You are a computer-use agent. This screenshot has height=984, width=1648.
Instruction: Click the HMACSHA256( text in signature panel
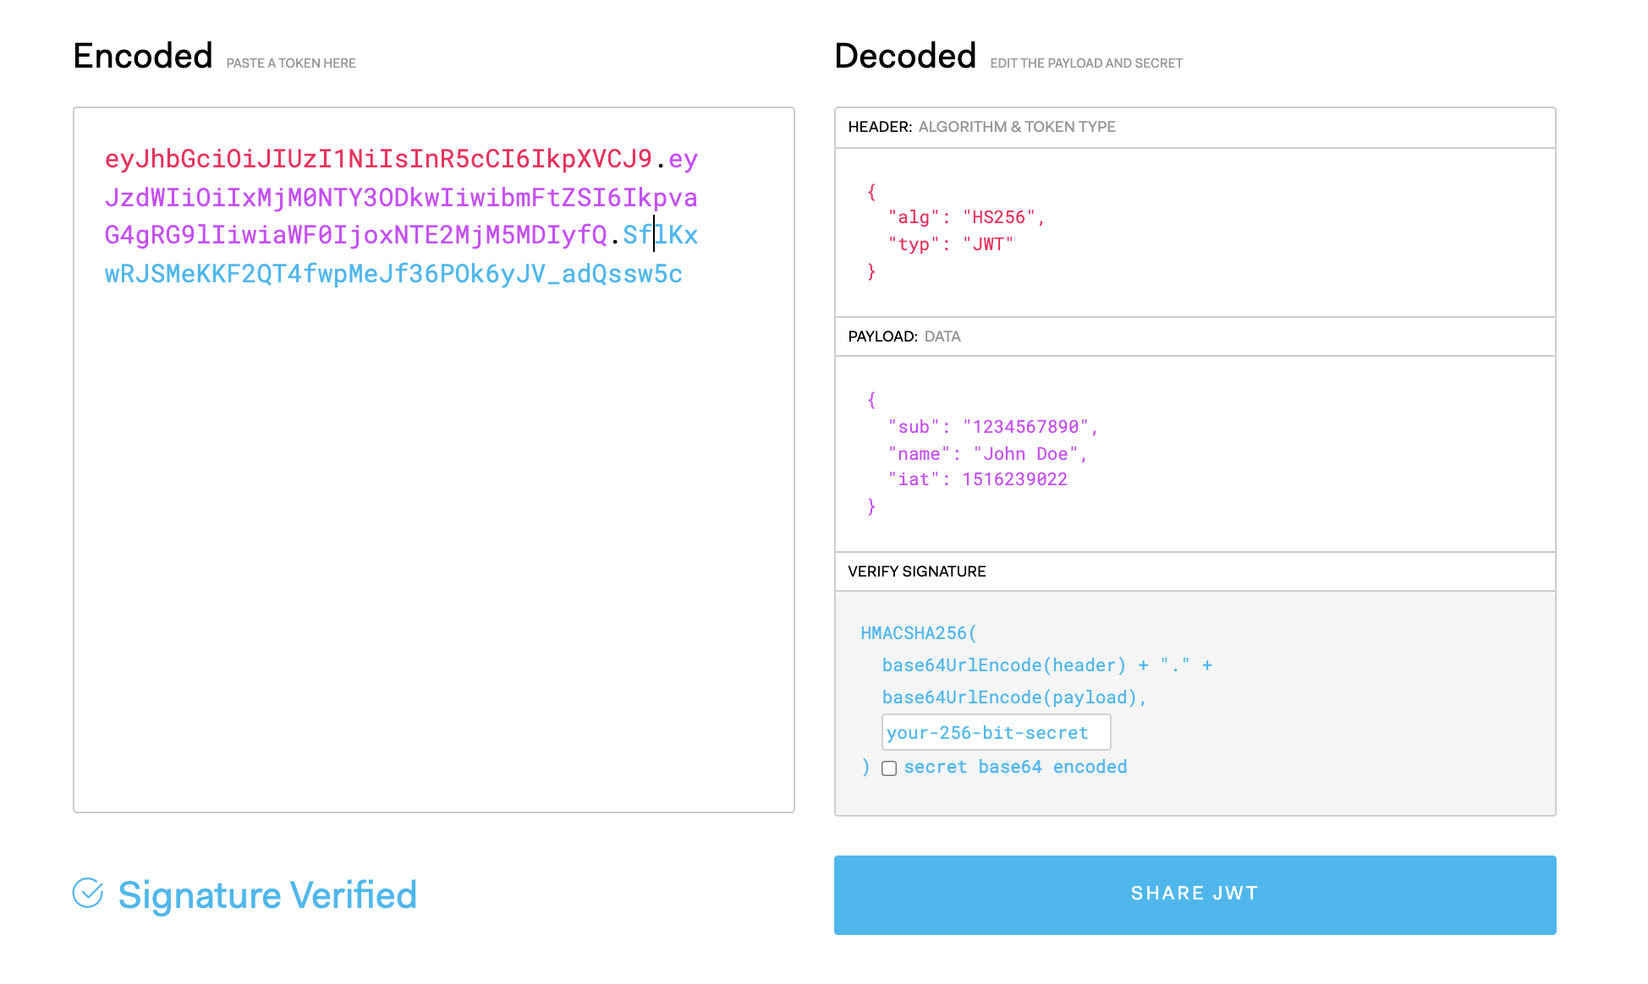[918, 633]
